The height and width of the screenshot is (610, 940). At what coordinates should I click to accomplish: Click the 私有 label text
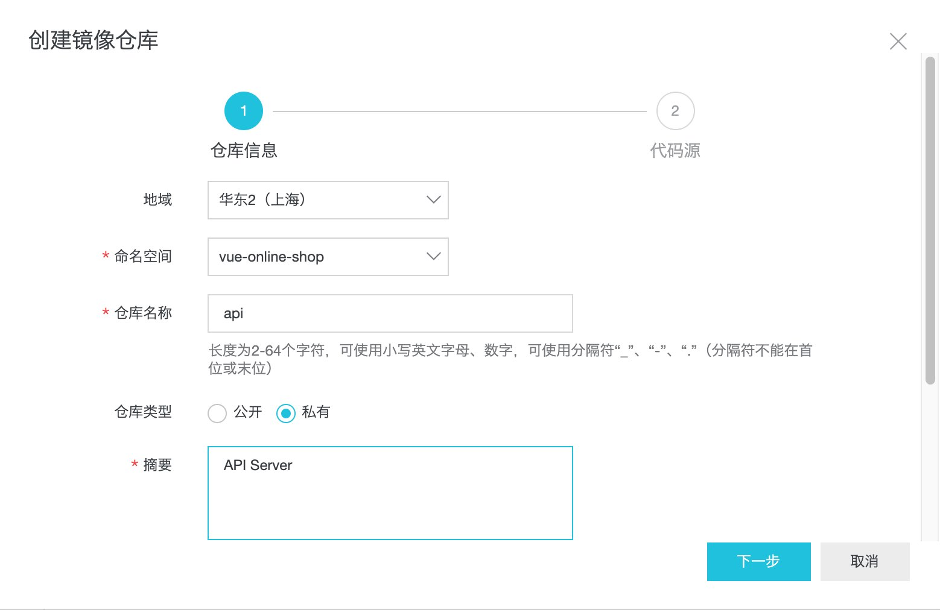pyautogui.click(x=316, y=412)
